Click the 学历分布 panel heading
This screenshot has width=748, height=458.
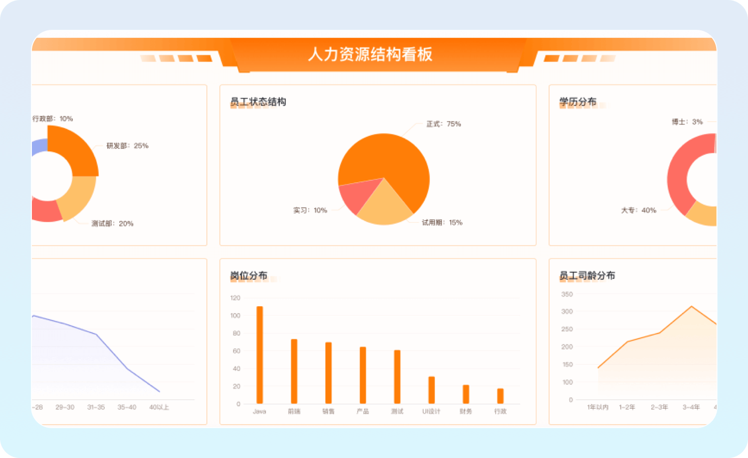(577, 102)
